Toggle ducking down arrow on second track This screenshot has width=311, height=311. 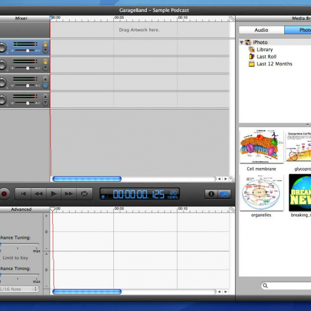click(x=45, y=68)
